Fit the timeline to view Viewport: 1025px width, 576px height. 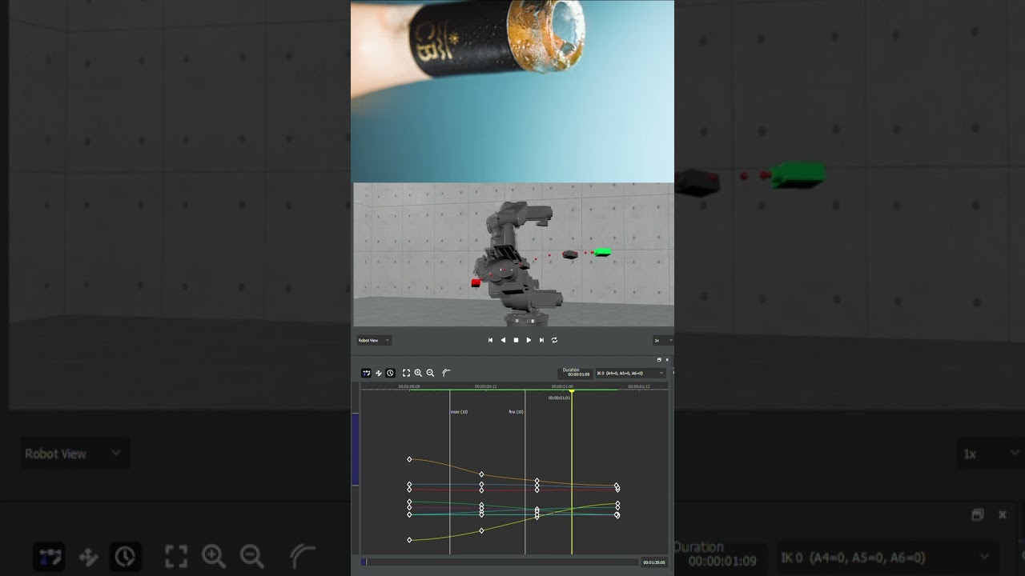coord(406,373)
